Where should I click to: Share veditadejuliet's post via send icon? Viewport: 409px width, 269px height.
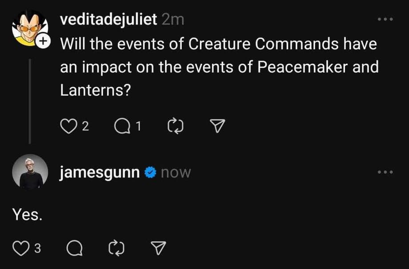pos(217,127)
